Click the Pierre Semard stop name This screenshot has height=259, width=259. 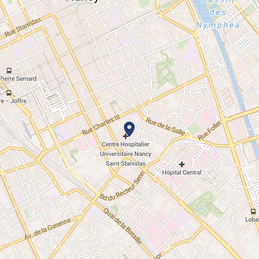coord(18,79)
